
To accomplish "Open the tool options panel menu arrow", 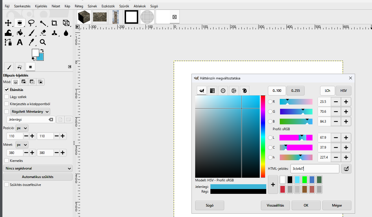I will 70,67.
